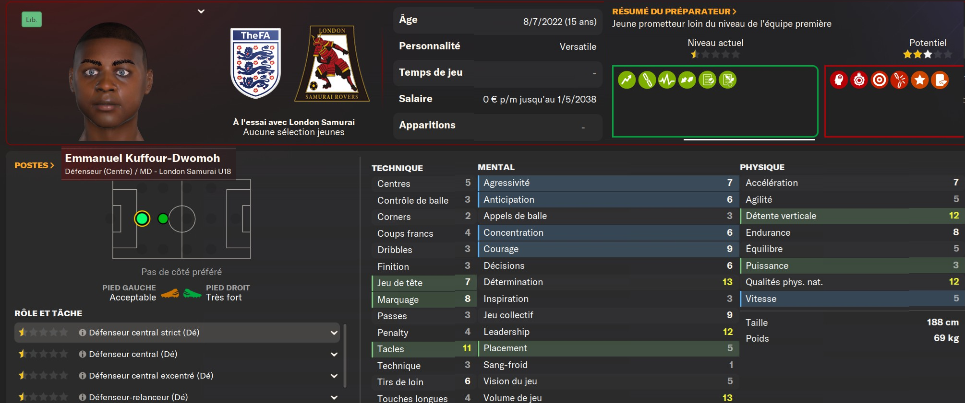Click the red broken chain icon
This screenshot has width=965, height=403.
pos(900,80)
